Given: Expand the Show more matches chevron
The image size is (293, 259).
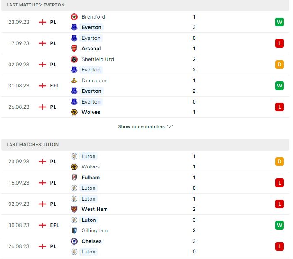Looking at the screenshot, I should pyautogui.click(x=170, y=126).
